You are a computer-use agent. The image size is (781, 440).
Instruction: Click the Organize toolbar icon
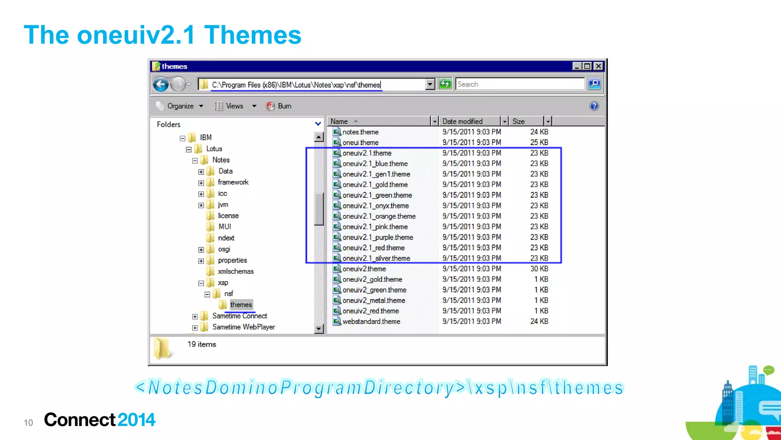coord(160,106)
